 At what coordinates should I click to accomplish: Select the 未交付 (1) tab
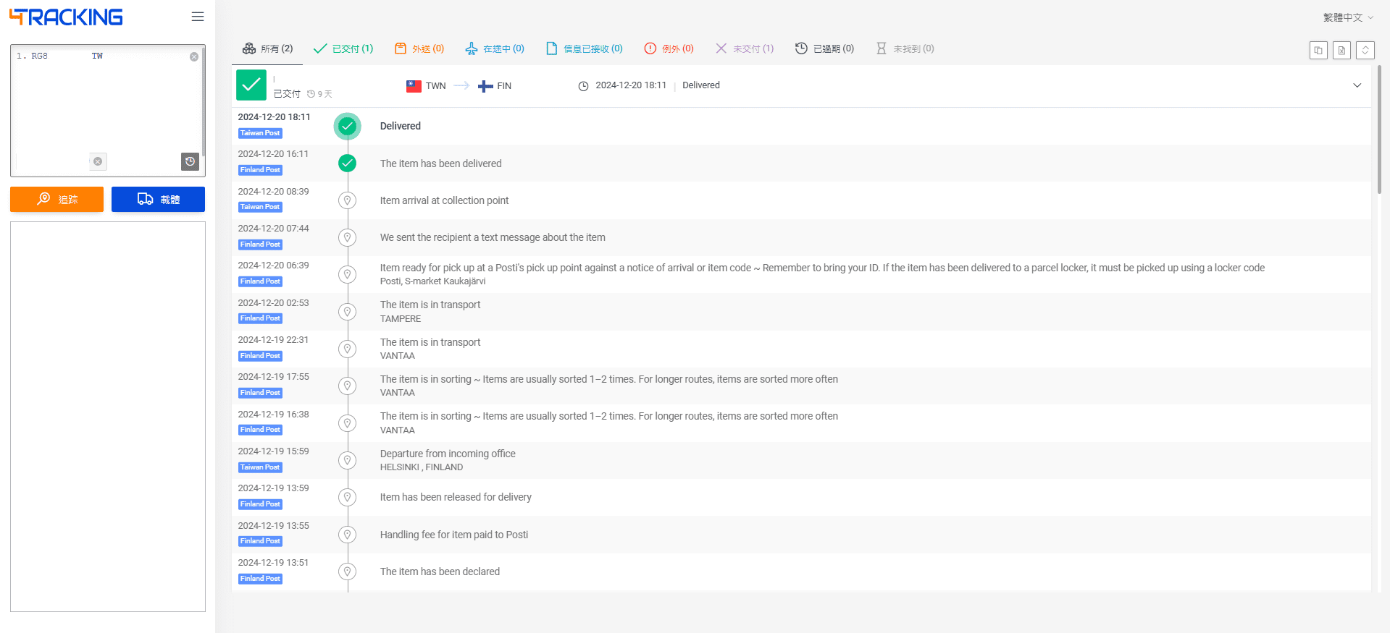coord(745,48)
